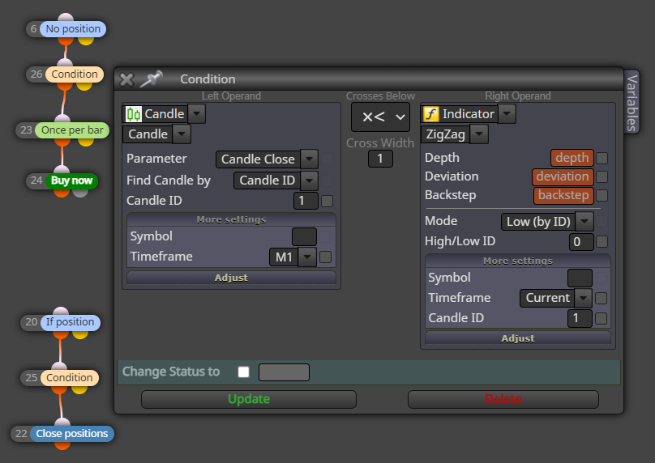Viewport: 655px width, 463px height.
Task: Open the Left Operand type dropdown next to Candle
Action: click(x=197, y=114)
